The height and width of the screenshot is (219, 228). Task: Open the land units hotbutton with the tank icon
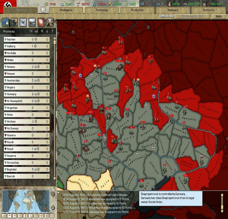point(14,22)
